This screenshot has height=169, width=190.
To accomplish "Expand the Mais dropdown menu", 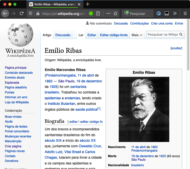I will coord(137,35).
